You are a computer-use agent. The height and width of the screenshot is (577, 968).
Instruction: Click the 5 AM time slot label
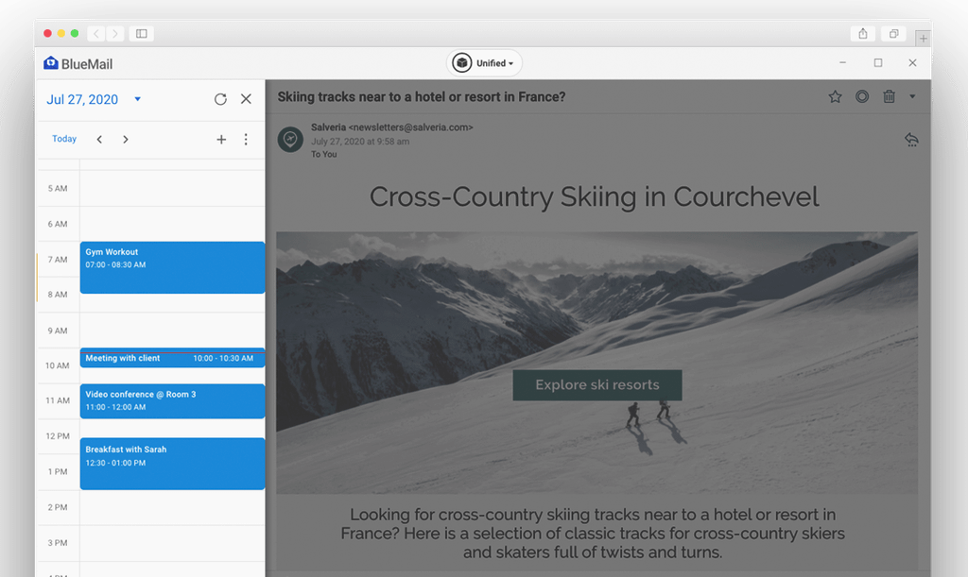point(58,189)
